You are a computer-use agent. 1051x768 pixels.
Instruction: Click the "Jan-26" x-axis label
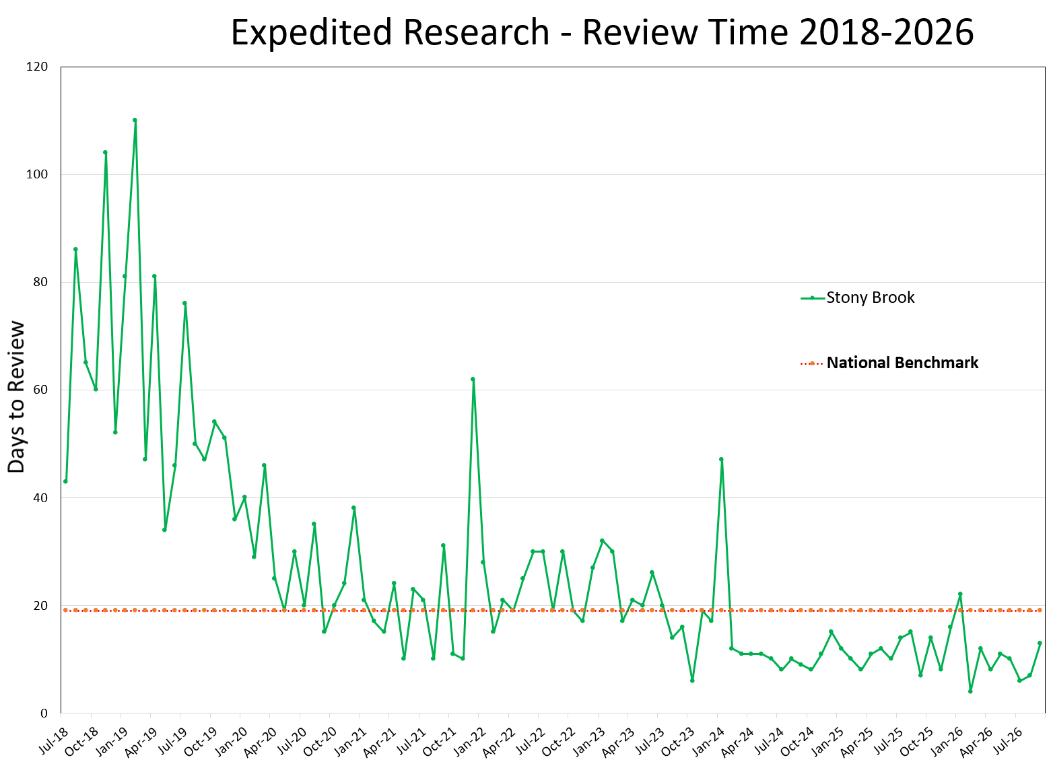(947, 740)
